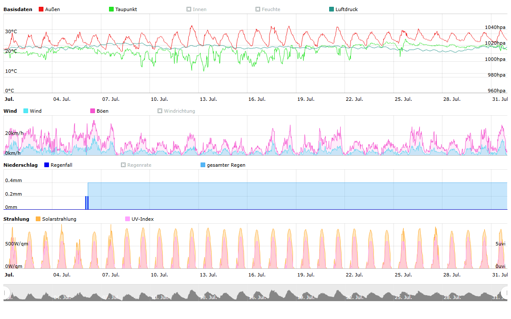Image resolution: width=511 pixels, height=319 pixels.
Task: Click the gray navigator overview near 16. Jul.
Action: tap(257, 294)
